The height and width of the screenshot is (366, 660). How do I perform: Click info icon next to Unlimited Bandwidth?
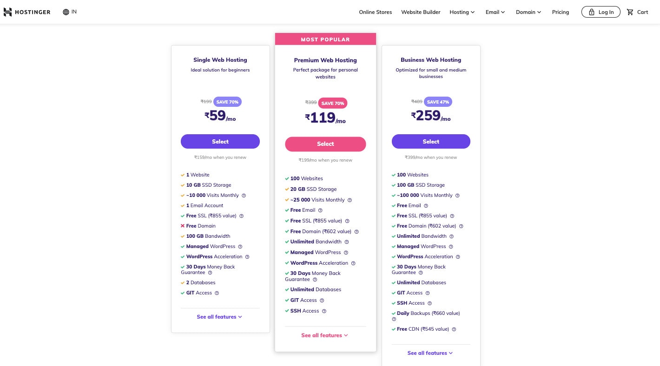pos(346,242)
